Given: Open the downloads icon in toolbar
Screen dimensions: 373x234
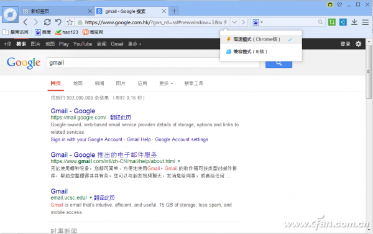Looking at the screenshot, I should tap(354, 22).
